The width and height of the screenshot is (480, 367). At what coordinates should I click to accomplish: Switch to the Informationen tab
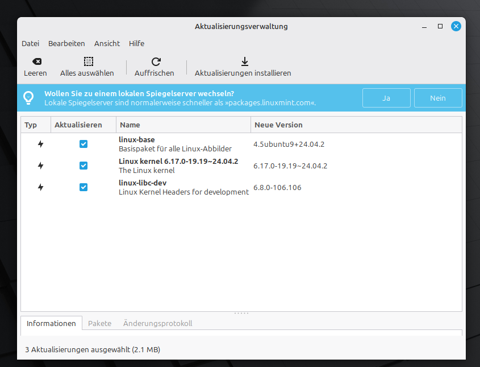pyautogui.click(x=51, y=323)
